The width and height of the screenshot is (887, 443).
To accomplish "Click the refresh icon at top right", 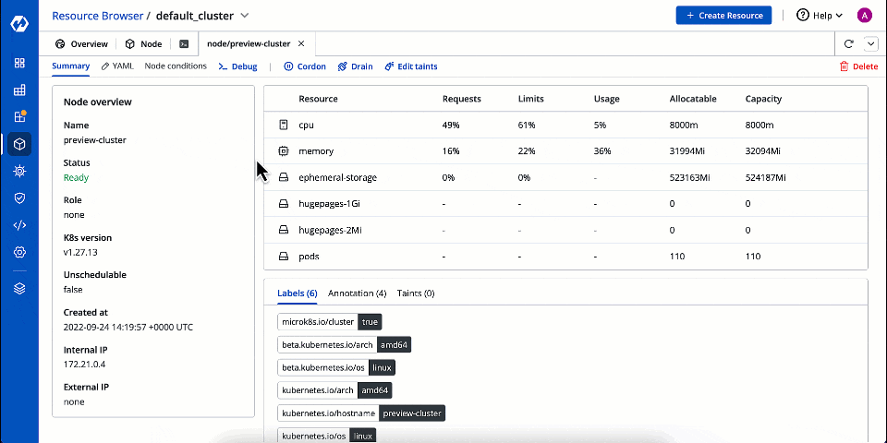I will point(848,43).
